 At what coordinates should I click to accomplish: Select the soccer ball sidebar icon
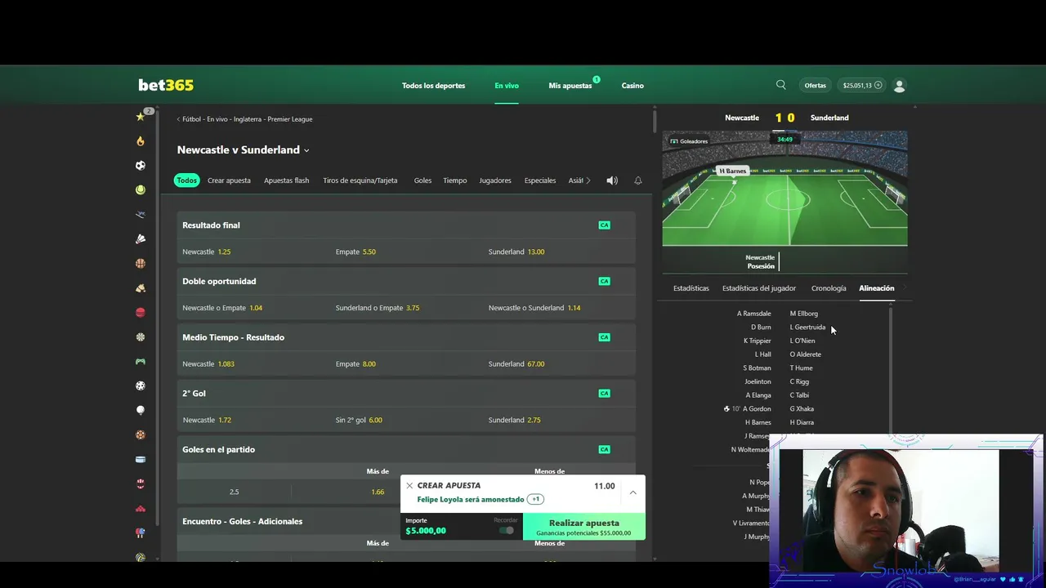point(141,166)
